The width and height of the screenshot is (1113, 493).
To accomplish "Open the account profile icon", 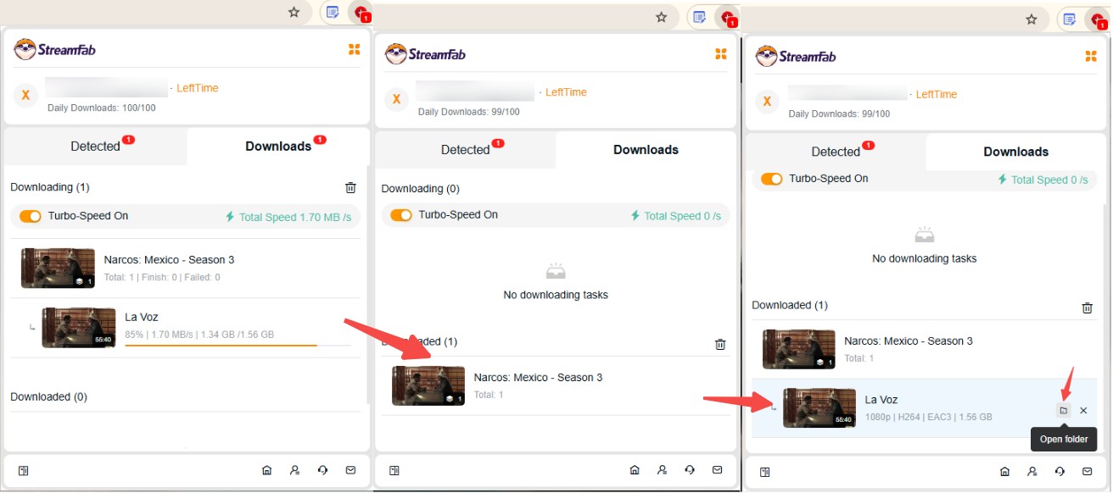I will [x=294, y=469].
